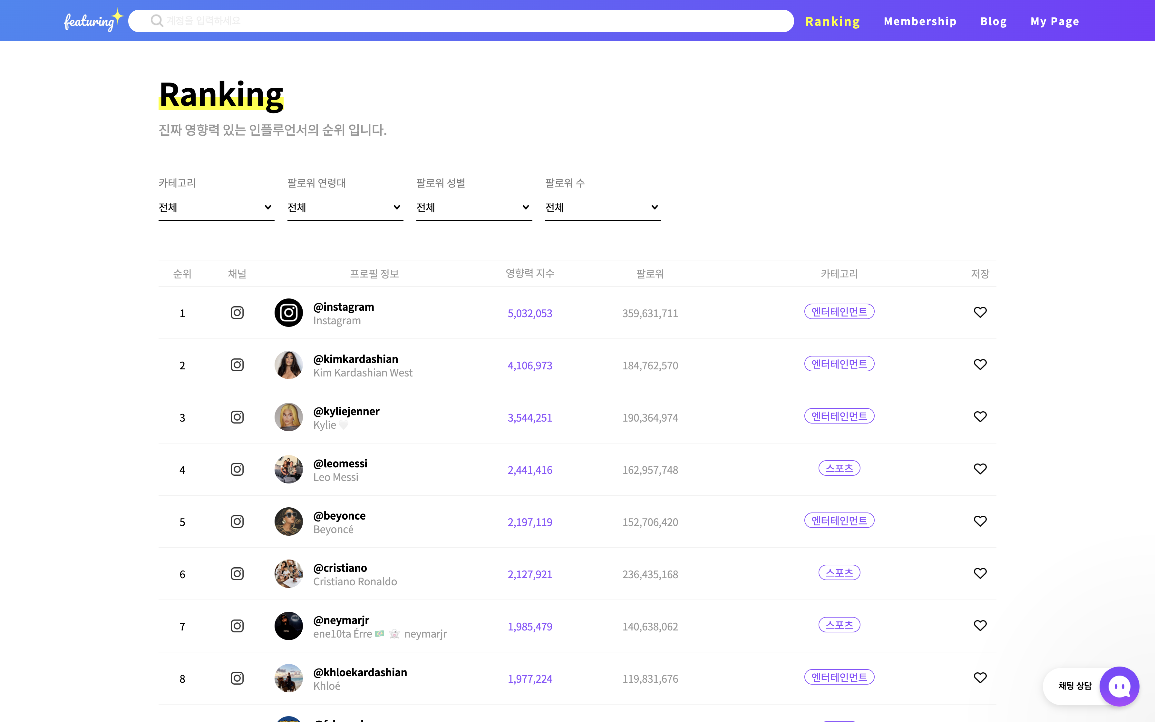The height and width of the screenshot is (722, 1155).
Task: Open the My Page menu item
Action: click(x=1055, y=22)
